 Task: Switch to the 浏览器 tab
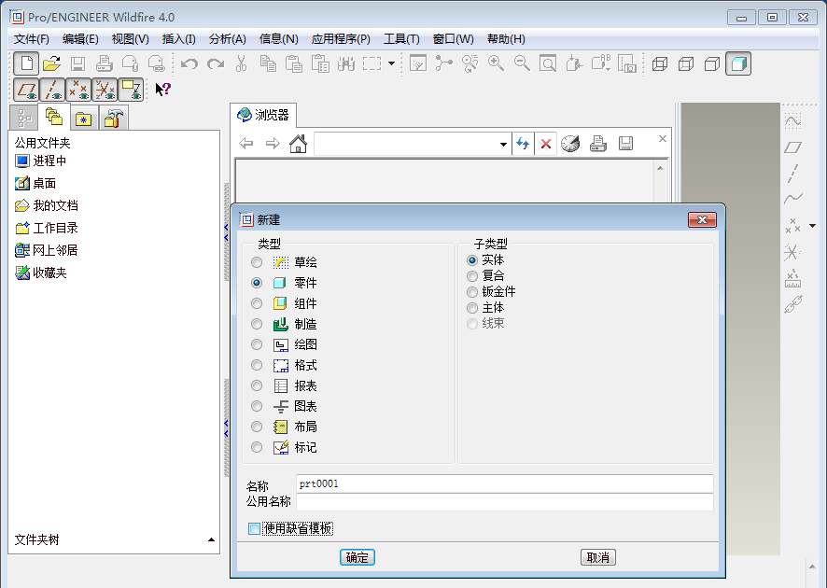click(x=263, y=115)
